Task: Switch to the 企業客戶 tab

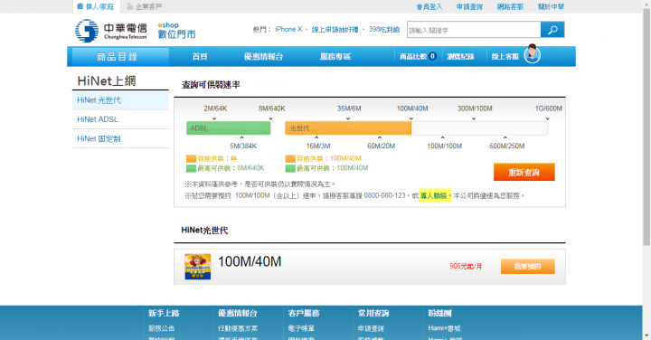Action: 145,6
